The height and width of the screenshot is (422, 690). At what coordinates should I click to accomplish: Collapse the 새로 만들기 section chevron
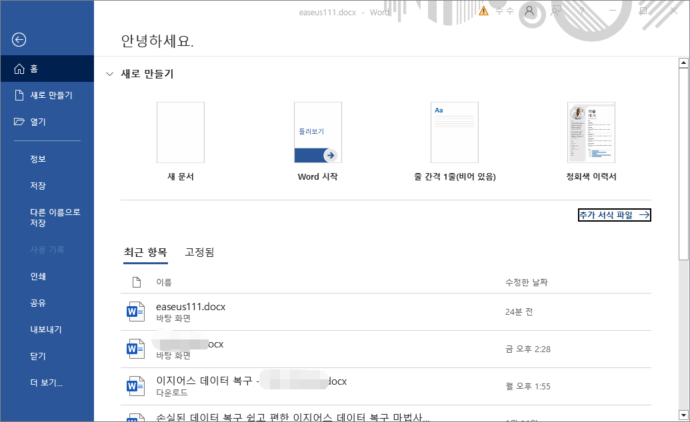tap(109, 75)
